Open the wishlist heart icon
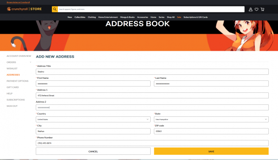278x160 pixels. tap(256, 9)
